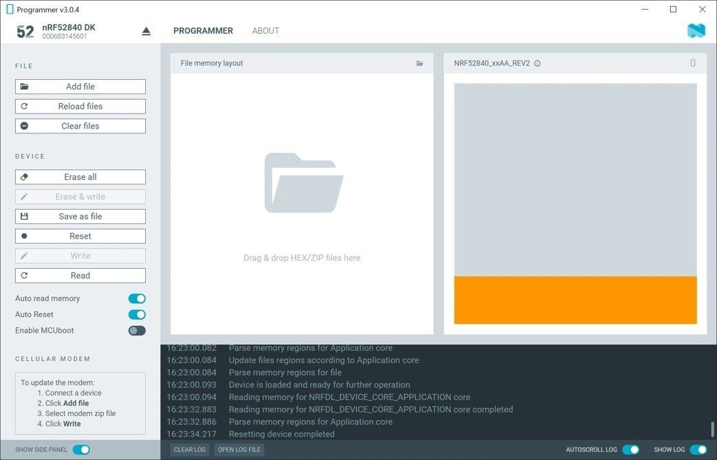This screenshot has width=717, height=460.
Task: Click the Nordic Semiconductor logo
Action: pyautogui.click(x=696, y=30)
